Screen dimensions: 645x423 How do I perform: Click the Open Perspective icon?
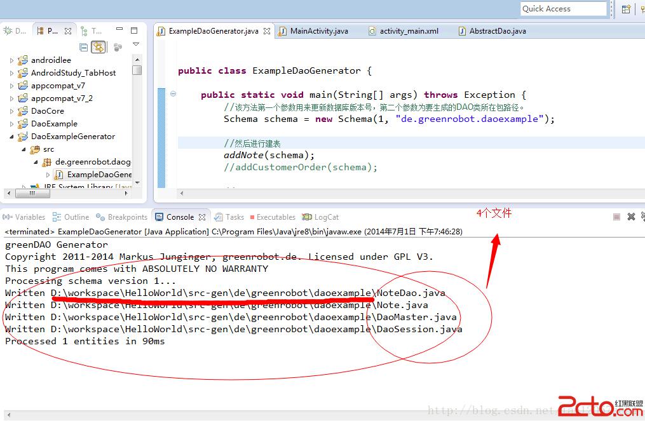(x=626, y=9)
